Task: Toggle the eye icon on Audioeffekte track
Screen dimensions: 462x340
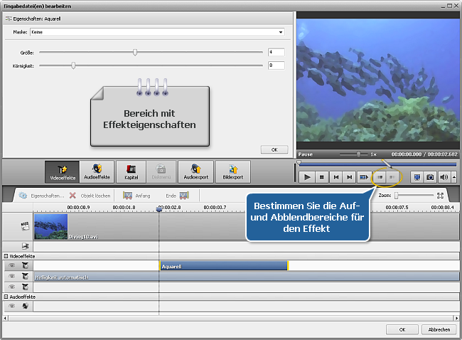Action: coord(11,306)
